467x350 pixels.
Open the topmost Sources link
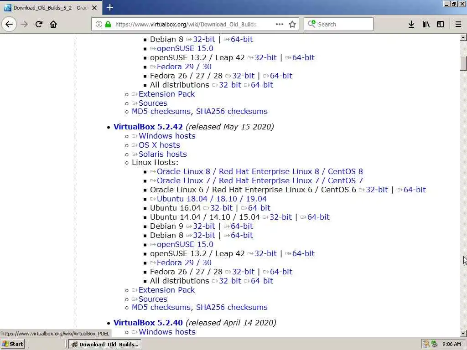153,103
